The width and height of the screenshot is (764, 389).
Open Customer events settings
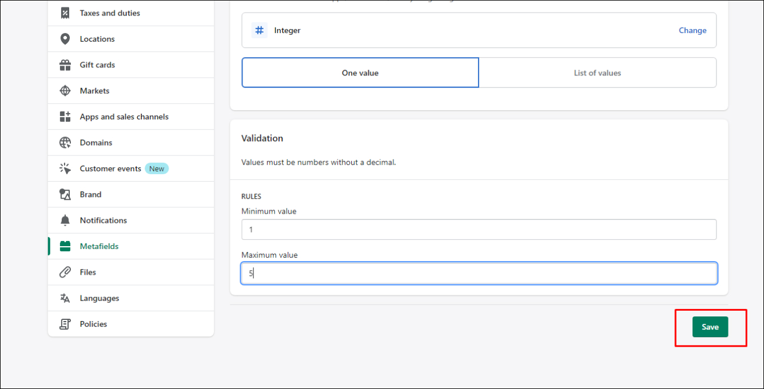click(131, 169)
